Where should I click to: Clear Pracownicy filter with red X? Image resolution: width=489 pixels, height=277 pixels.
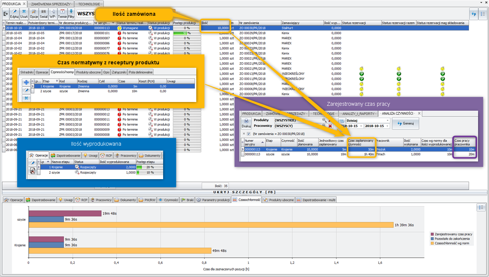[330, 126]
